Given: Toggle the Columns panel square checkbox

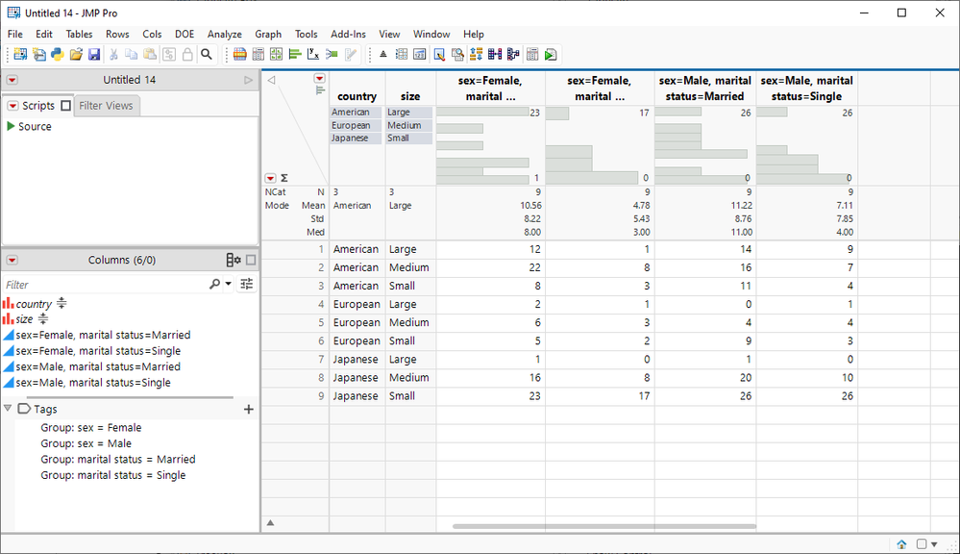Looking at the screenshot, I should 251,260.
